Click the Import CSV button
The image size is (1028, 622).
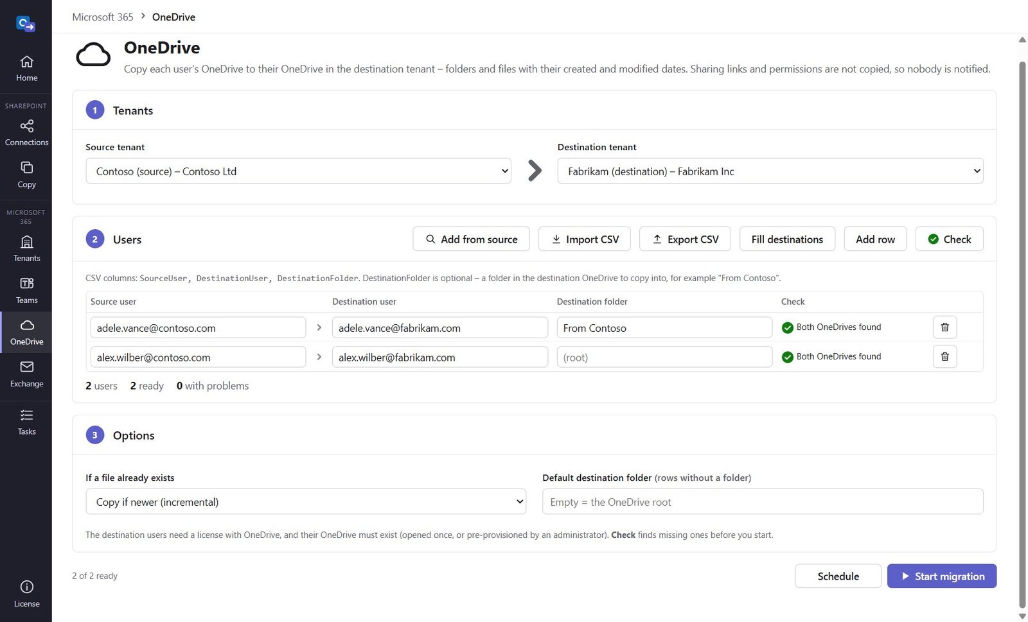click(x=585, y=239)
